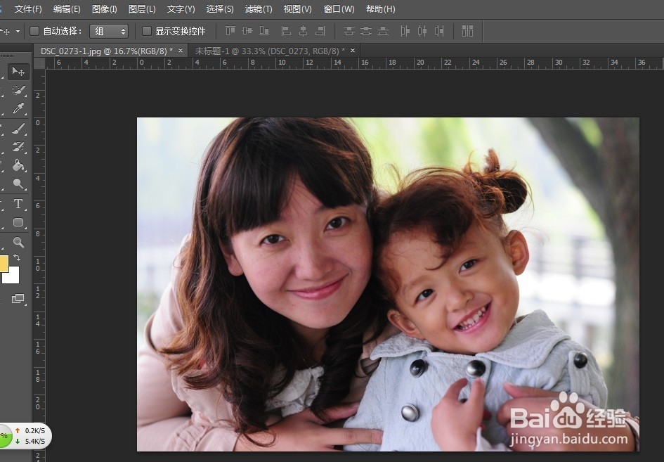Viewport: 664px width, 462px height.
Task: Click the Change Screen Mode icon
Action: (x=18, y=298)
